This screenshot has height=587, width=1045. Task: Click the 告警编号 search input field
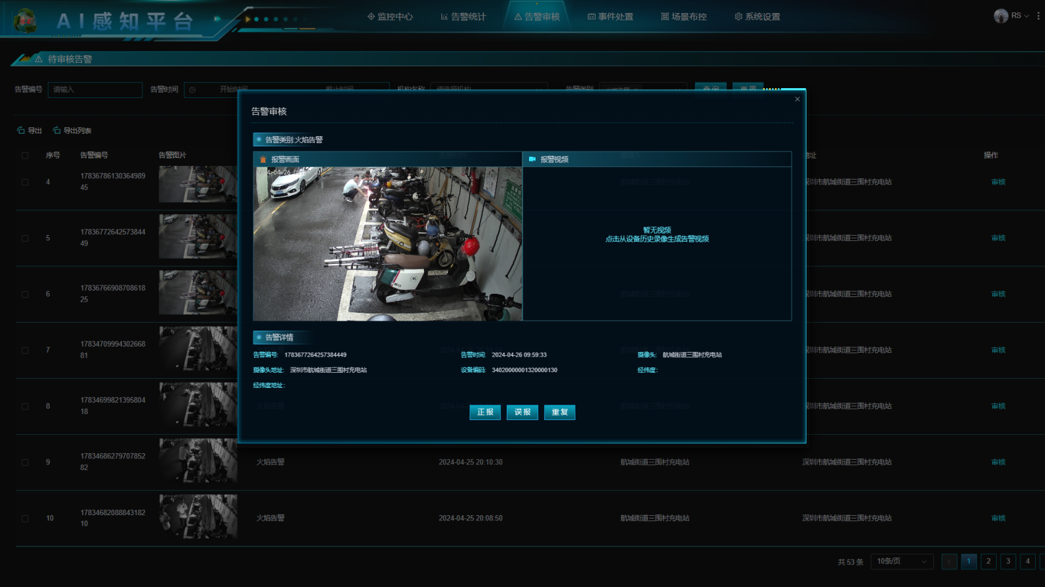(95, 89)
